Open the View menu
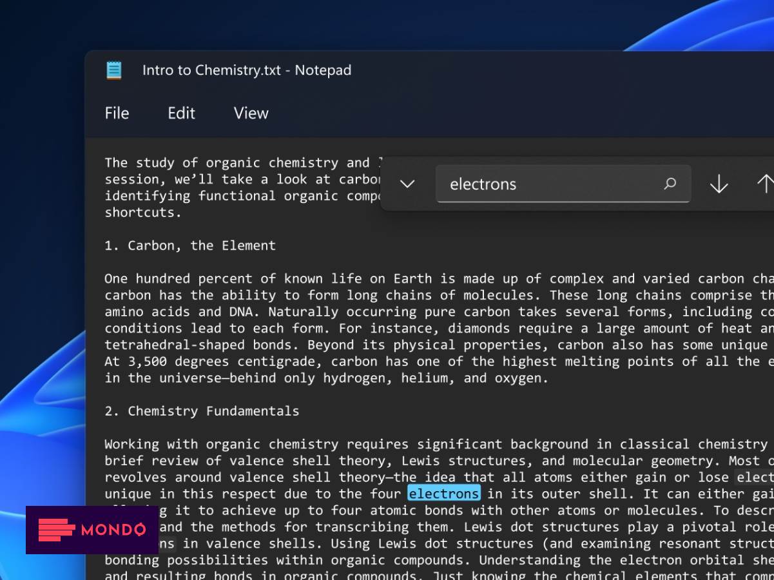 pos(250,113)
